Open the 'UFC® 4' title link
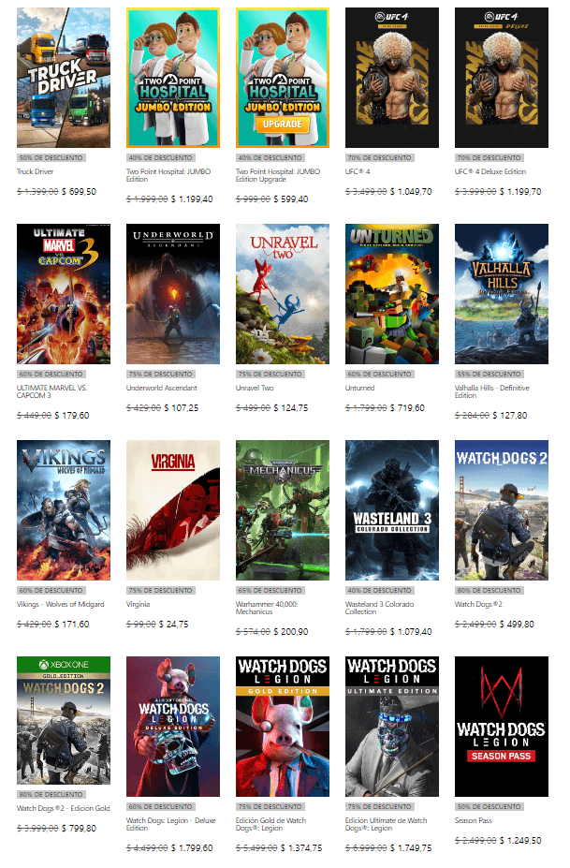 click(358, 171)
